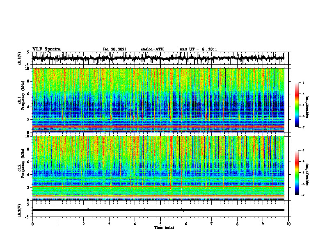Click the "2" kHz tick on ch.1 axis
The width and height of the screenshot is (325, 251).
point(29,119)
